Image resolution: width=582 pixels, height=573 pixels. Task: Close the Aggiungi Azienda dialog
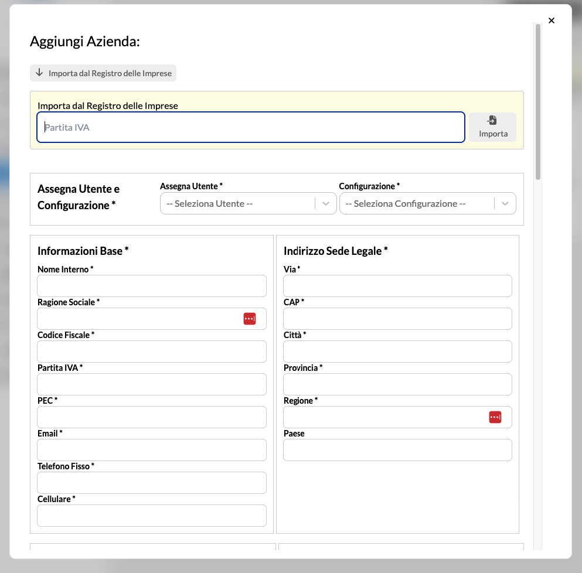coord(552,21)
